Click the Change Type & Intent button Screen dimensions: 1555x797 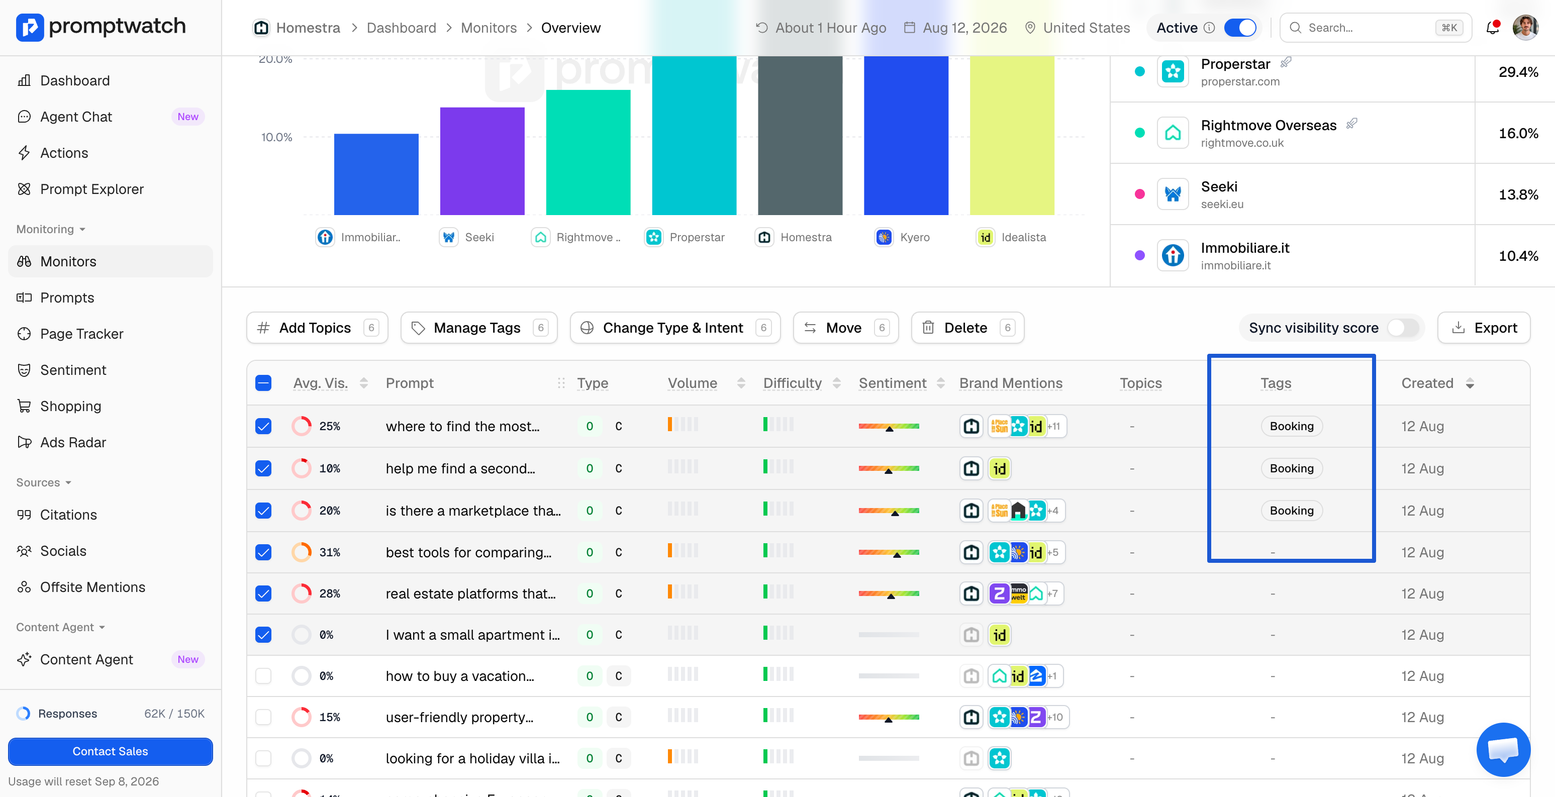point(675,328)
